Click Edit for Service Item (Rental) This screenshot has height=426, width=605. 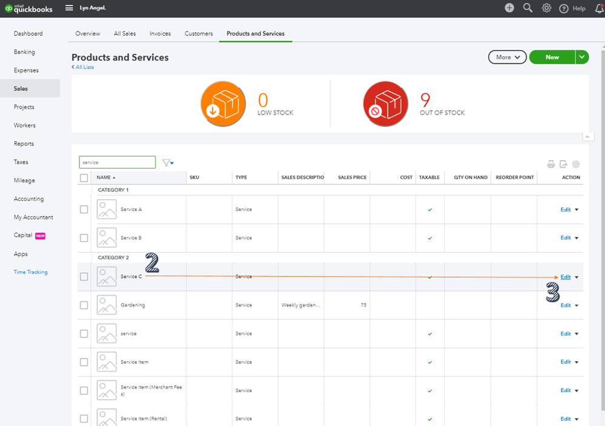pos(566,419)
